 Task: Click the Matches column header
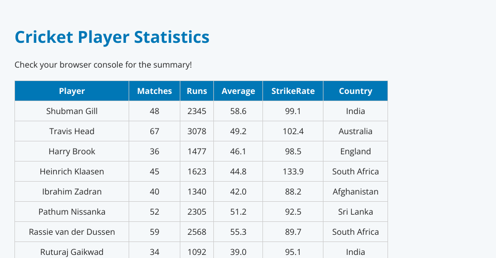tap(154, 91)
